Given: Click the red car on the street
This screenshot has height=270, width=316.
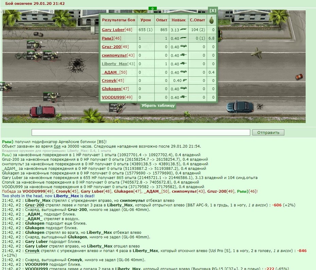Looking at the screenshot, I should tap(42, 111).
